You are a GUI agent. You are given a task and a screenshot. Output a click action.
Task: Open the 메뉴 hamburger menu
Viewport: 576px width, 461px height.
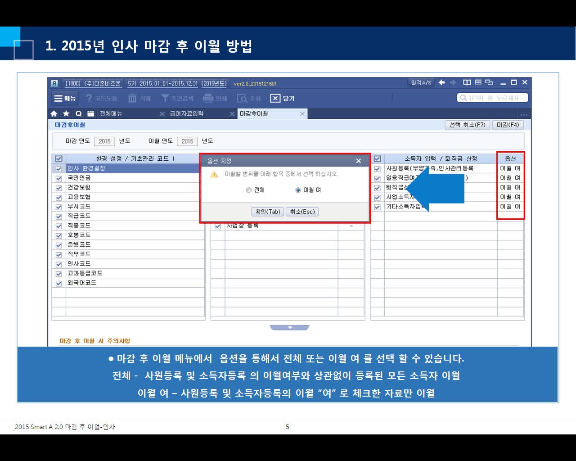tap(65, 98)
